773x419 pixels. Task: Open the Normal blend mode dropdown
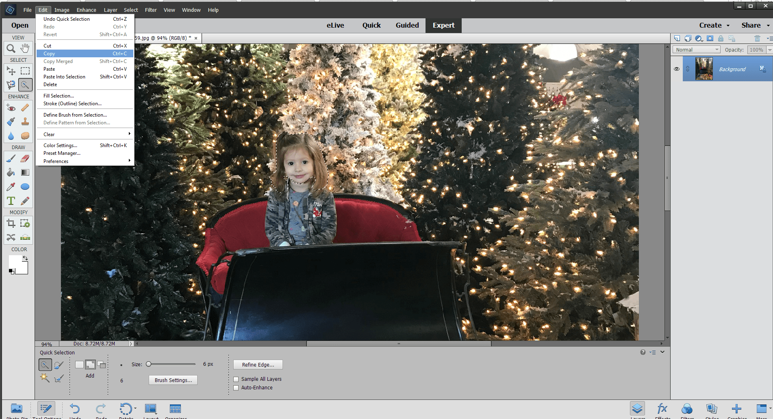[696, 50]
